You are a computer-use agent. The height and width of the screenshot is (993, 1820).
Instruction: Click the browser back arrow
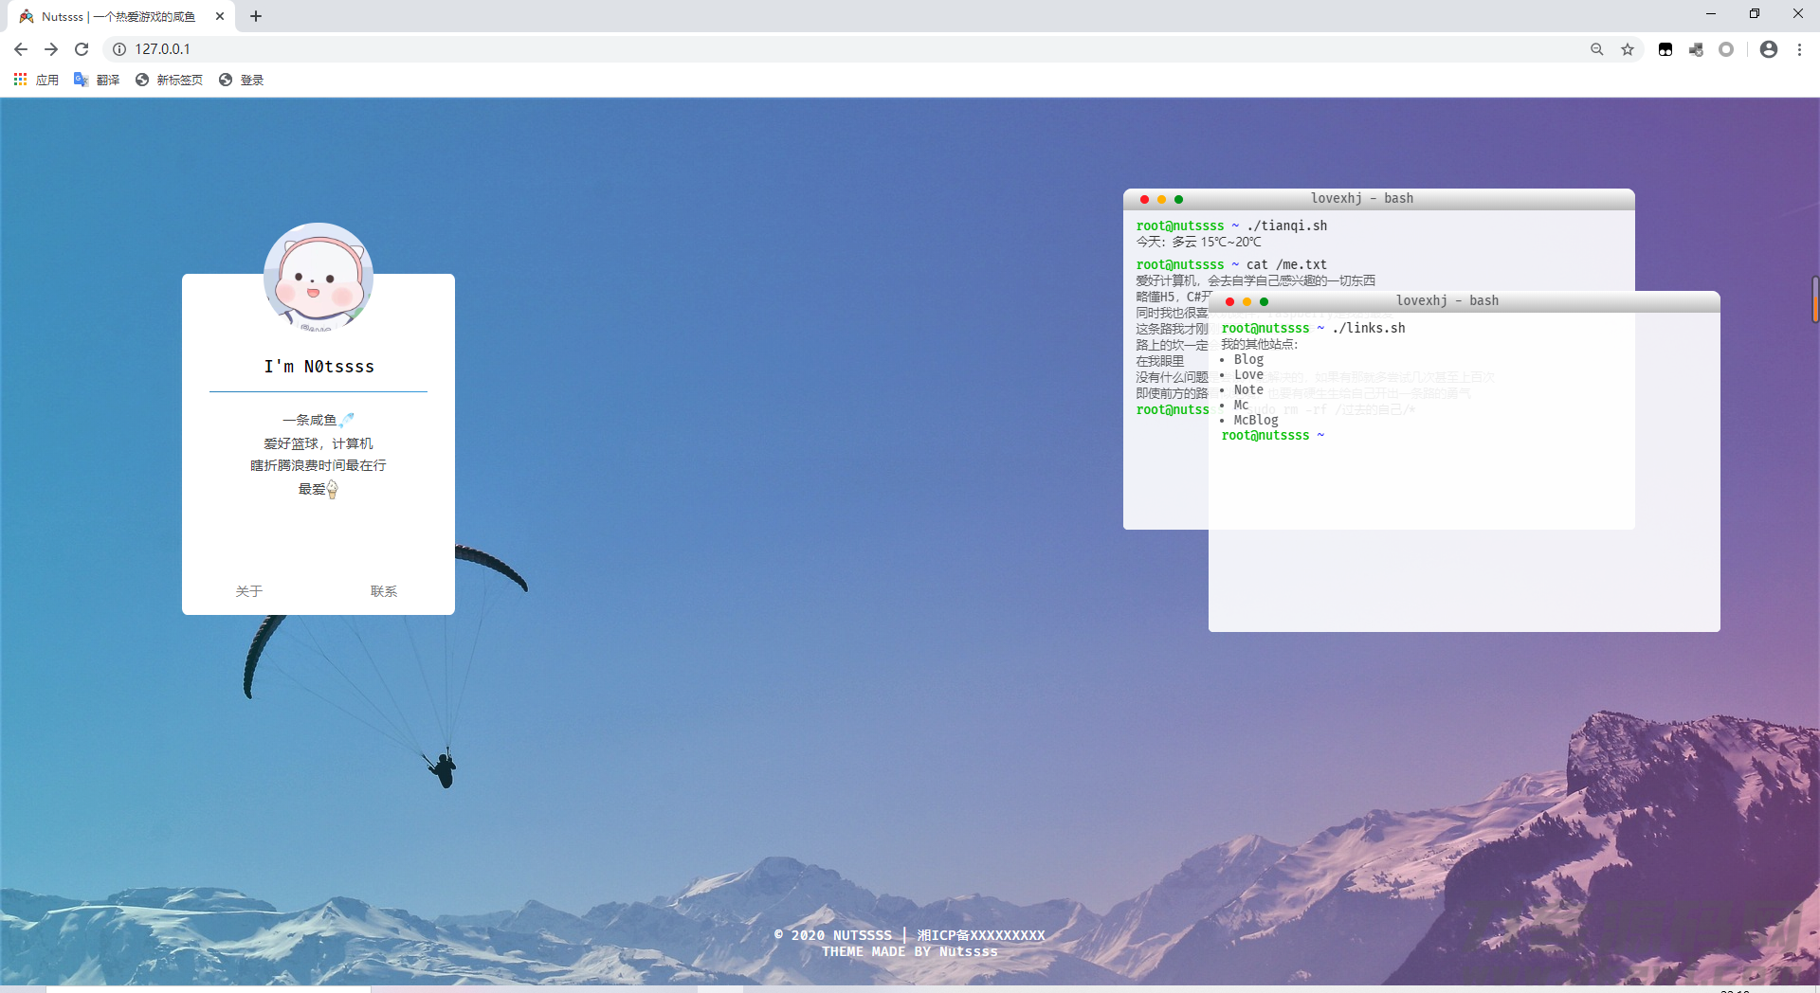tap(21, 49)
